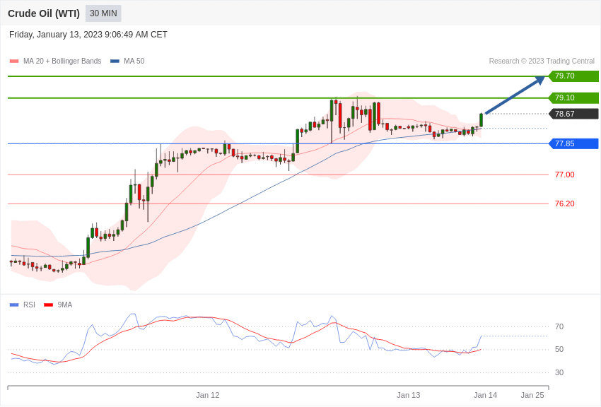
Task: Click the Jan 14 date axis label
Action: (x=485, y=395)
